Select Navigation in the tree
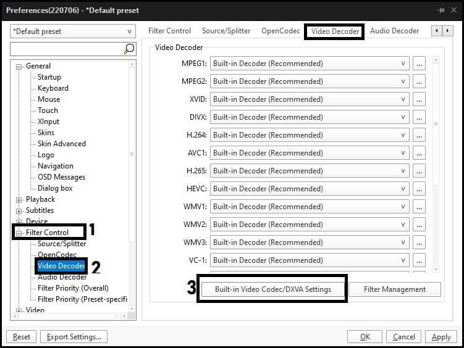The width and height of the screenshot is (464, 348). click(56, 166)
